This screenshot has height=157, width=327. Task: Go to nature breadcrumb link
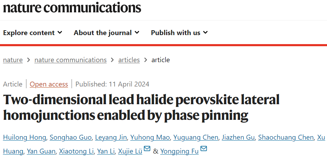click(13, 60)
